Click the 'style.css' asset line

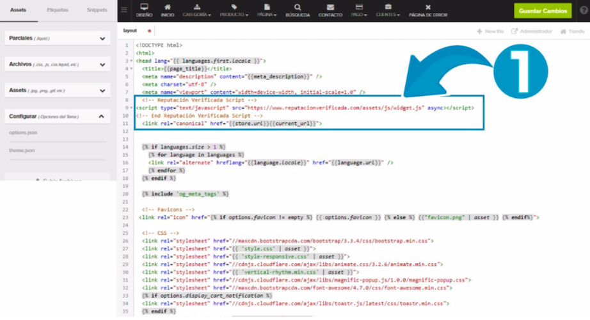click(229, 249)
